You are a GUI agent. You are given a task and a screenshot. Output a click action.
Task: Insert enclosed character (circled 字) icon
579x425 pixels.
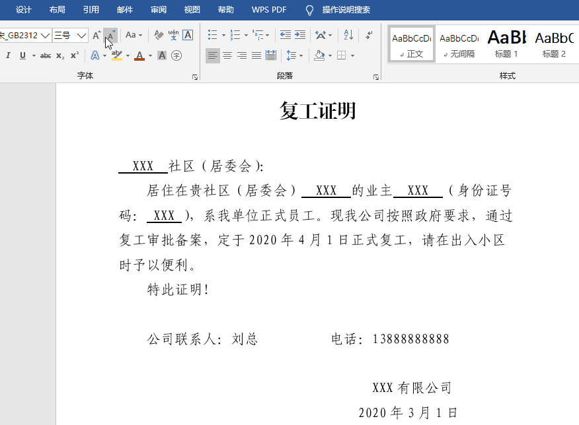(176, 55)
